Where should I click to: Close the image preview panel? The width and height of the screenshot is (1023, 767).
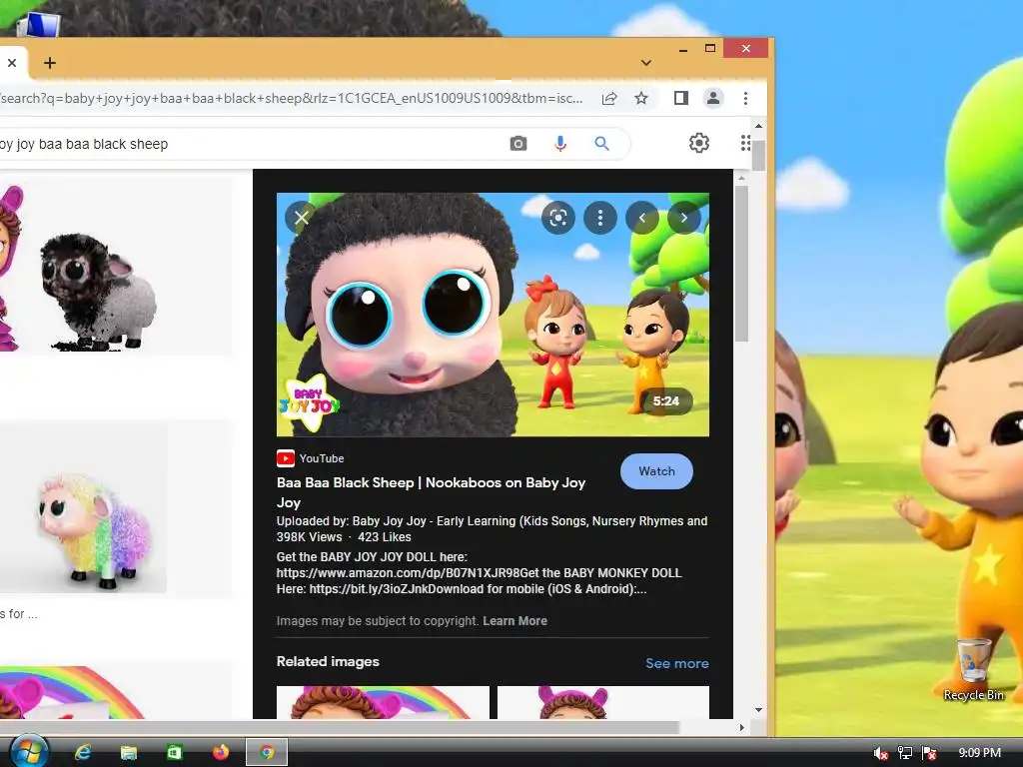[301, 218]
